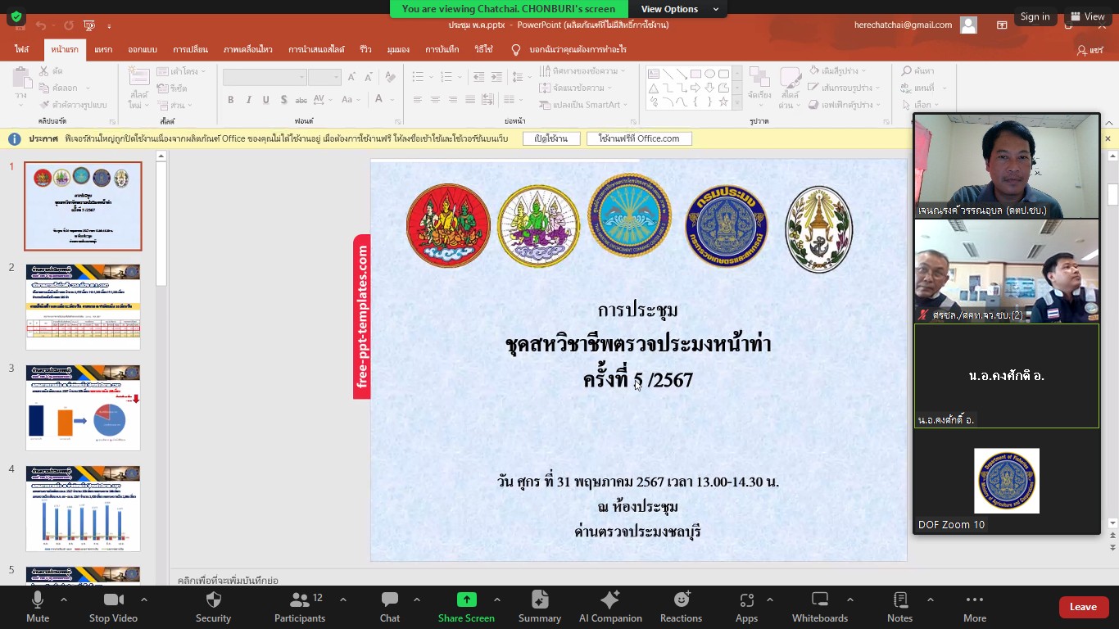Expand the caret next to Share Screen
Viewport: 1119px width, 629px height.
[x=496, y=600]
